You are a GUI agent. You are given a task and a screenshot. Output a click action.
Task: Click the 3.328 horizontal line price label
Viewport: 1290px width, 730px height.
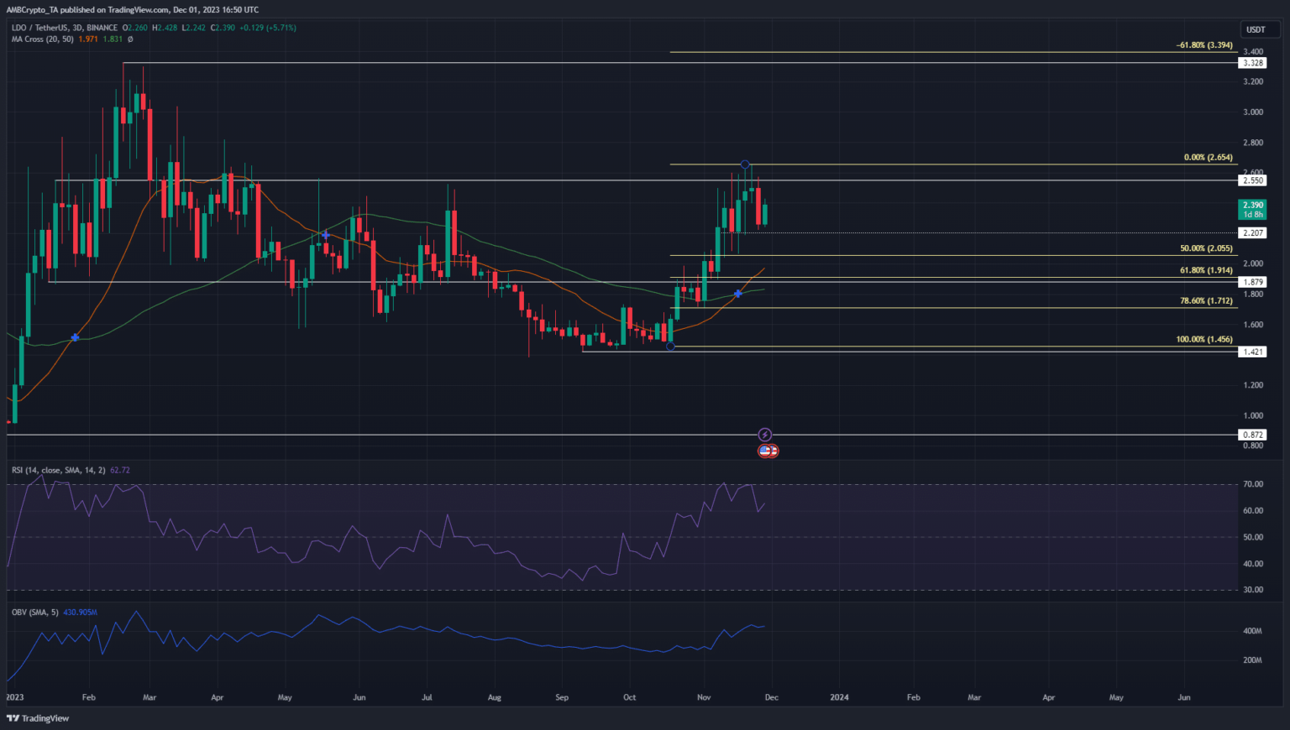(1252, 63)
